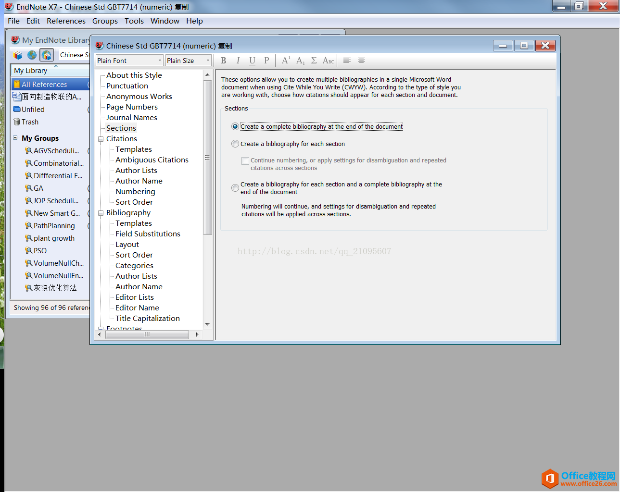Screen dimensions: 620x492
Task: Apply Small Caps (ABC) icon
Action: tap(328, 61)
